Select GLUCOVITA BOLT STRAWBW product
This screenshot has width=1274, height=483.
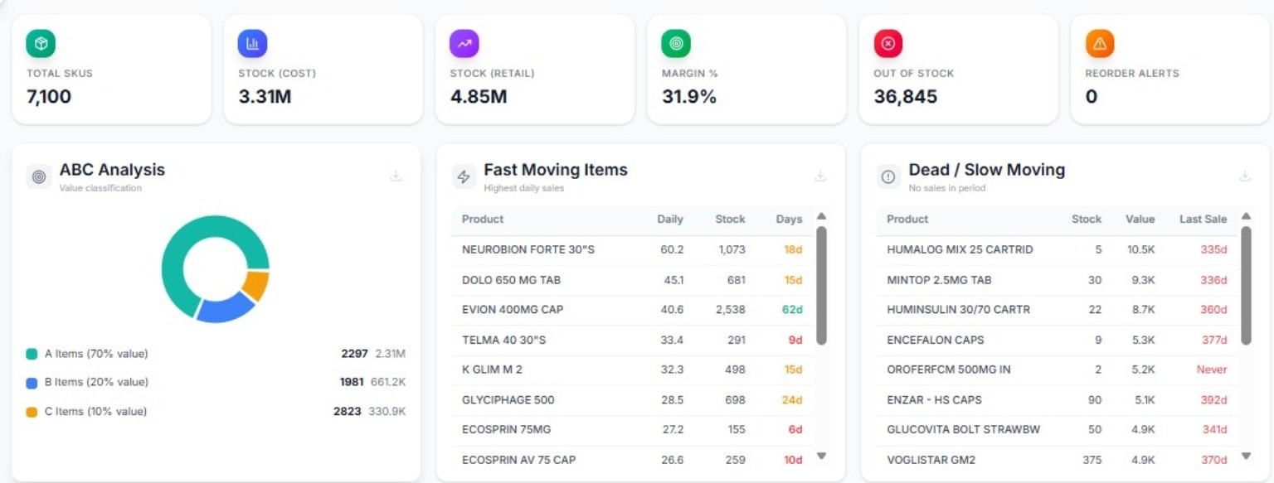(x=963, y=429)
